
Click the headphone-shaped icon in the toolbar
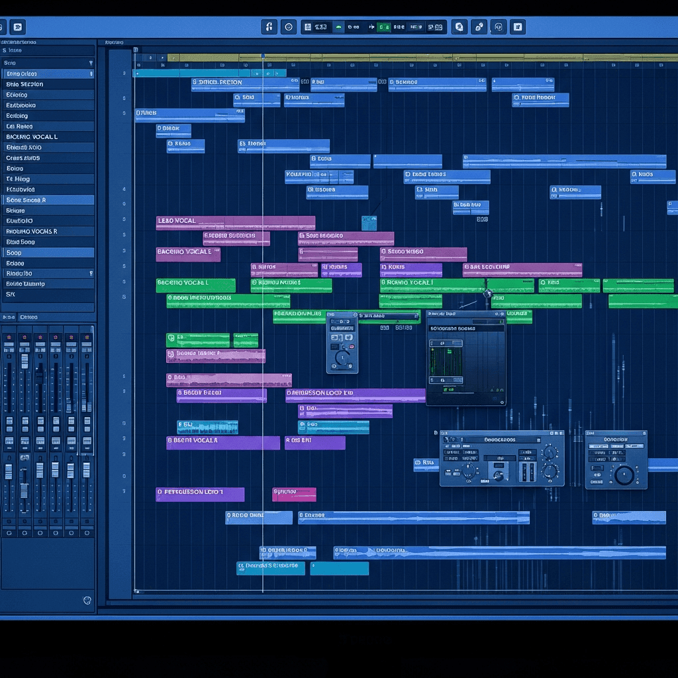point(269,26)
